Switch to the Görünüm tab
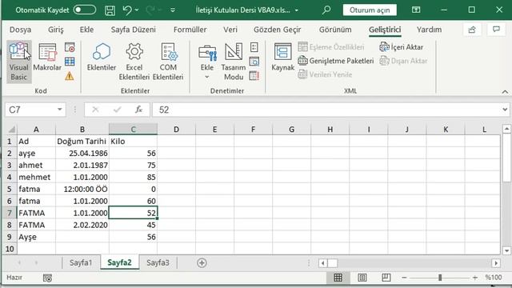This screenshot has height=288, width=512. pyautogui.click(x=335, y=30)
